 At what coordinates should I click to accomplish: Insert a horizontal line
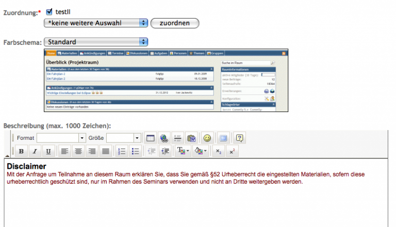tap(177, 138)
